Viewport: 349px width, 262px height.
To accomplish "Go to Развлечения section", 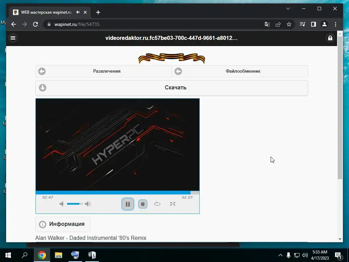I will [104, 71].
